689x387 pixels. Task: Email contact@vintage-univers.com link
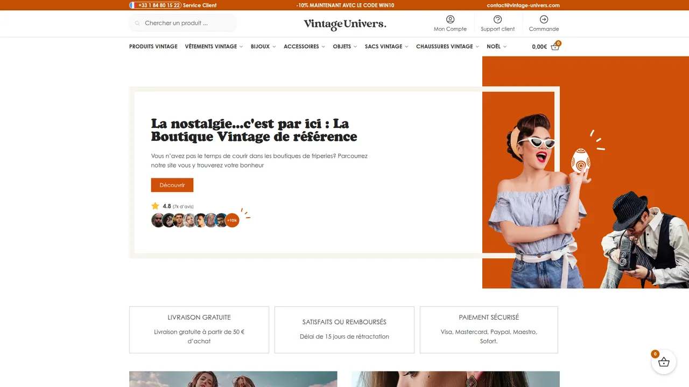[x=523, y=5]
